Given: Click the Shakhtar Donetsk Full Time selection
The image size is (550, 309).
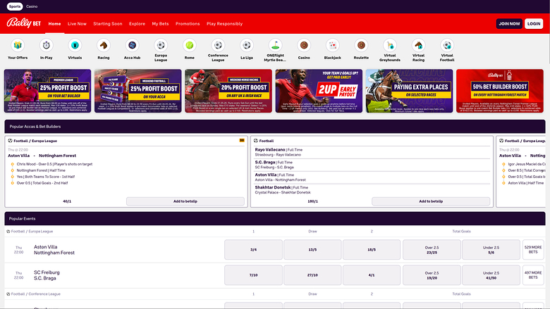Looking at the screenshot, I should [x=281, y=187].
